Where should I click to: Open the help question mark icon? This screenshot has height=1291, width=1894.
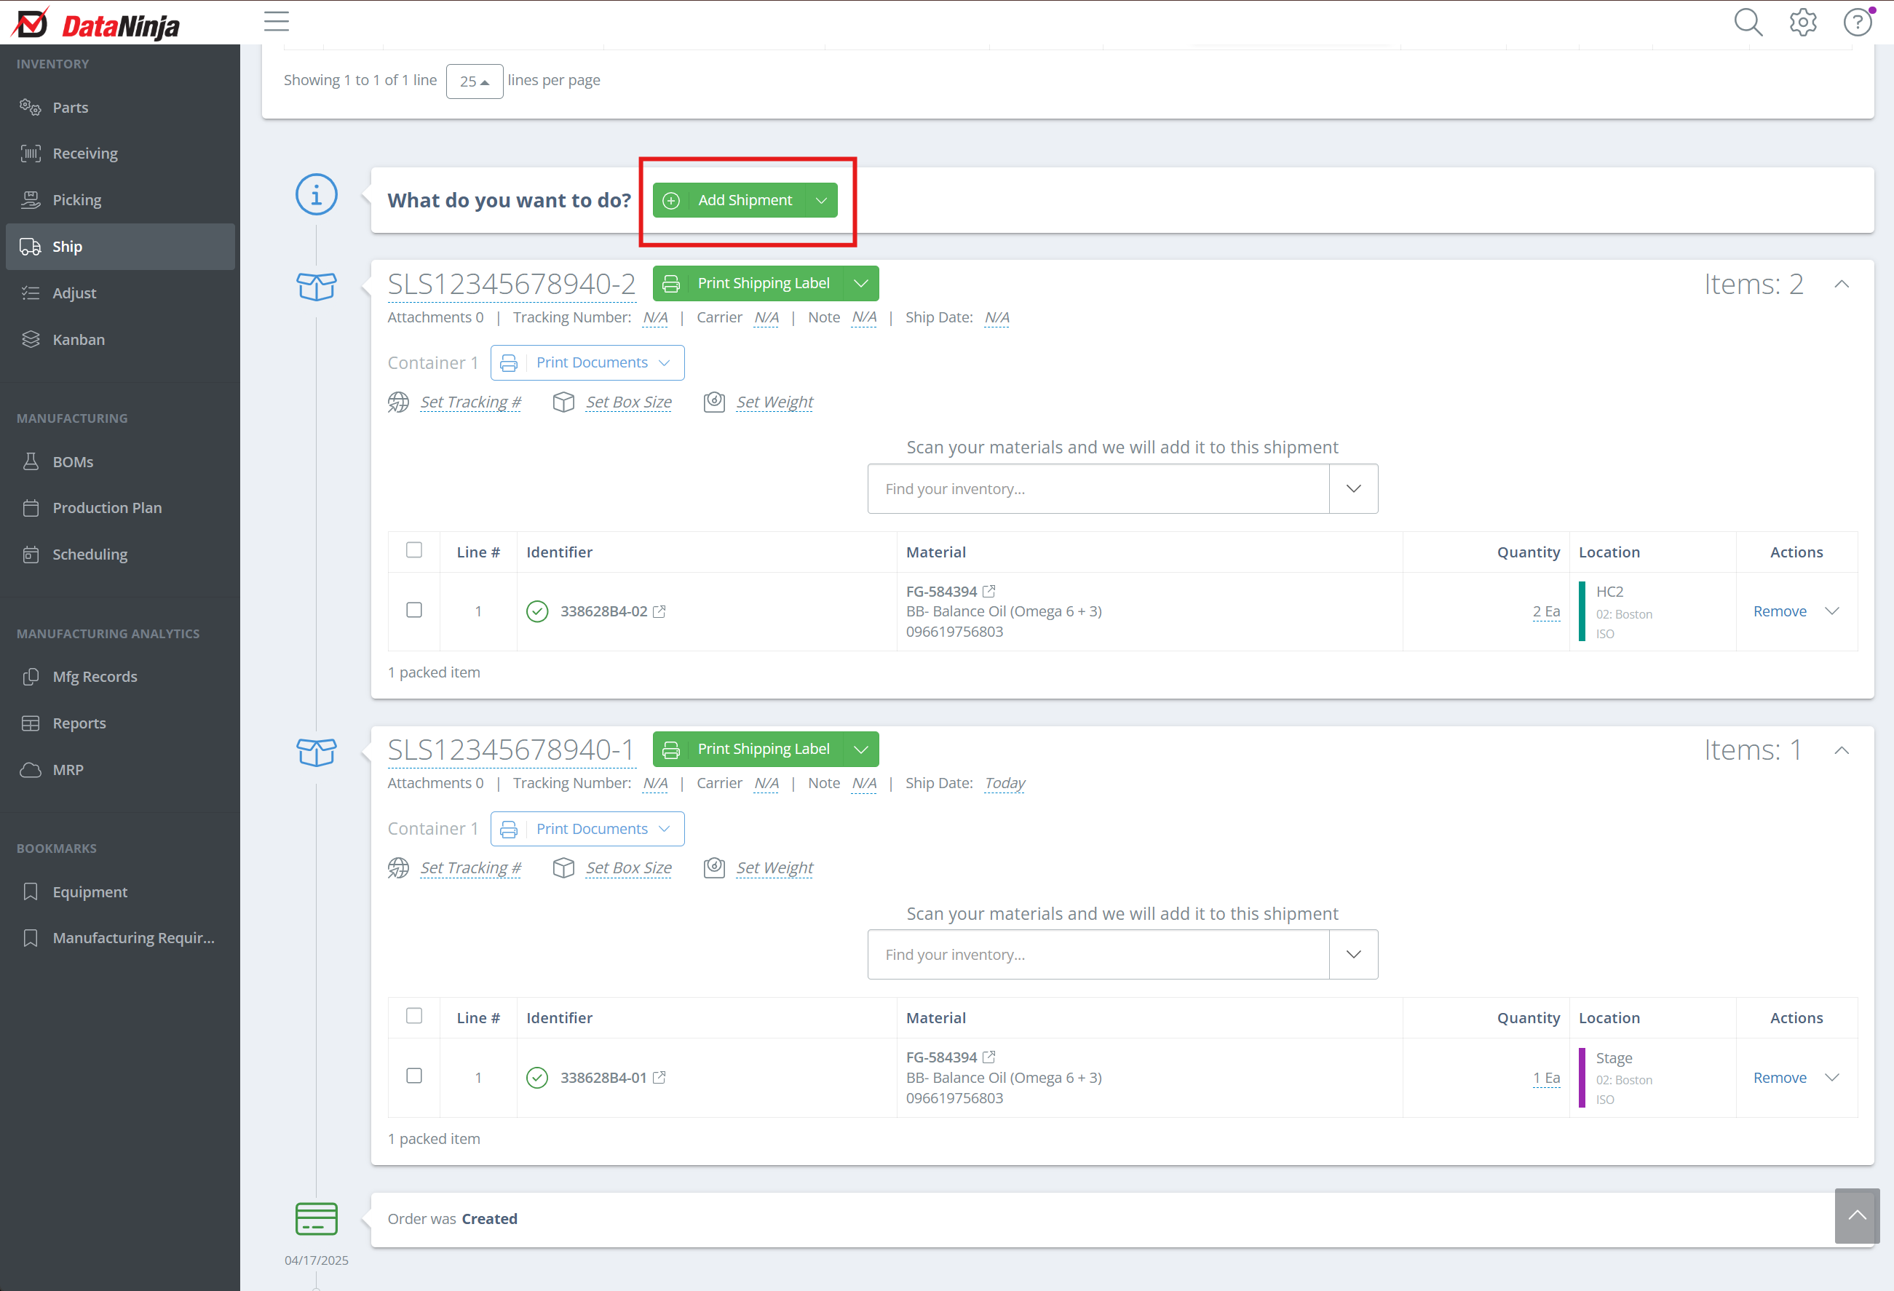[x=1858, y=22]
